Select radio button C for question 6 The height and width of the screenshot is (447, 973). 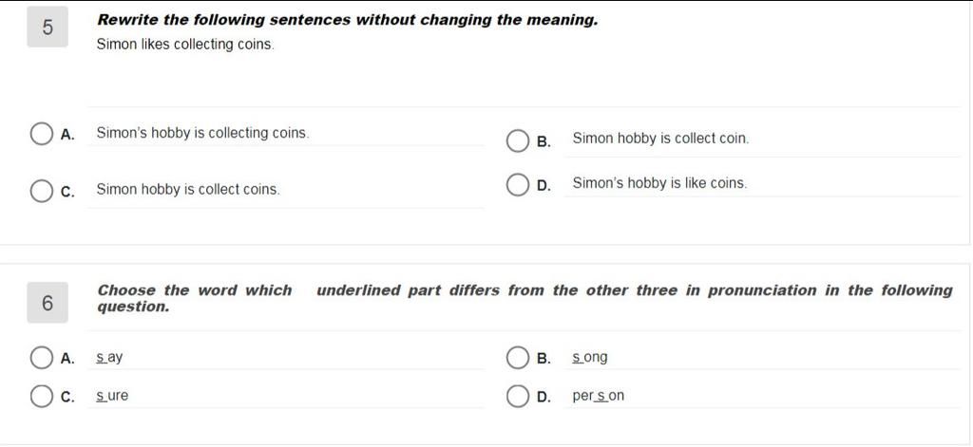coord(42,396)
